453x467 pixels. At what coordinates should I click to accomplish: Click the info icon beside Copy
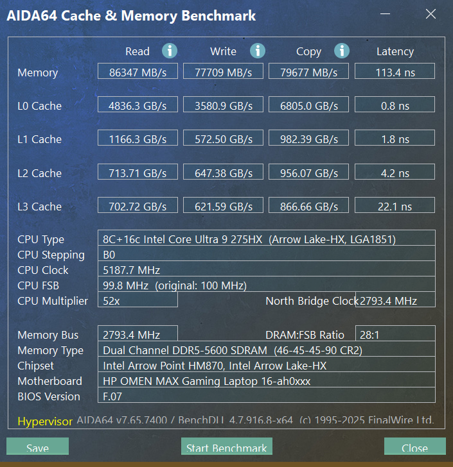[x=342, y=51]
